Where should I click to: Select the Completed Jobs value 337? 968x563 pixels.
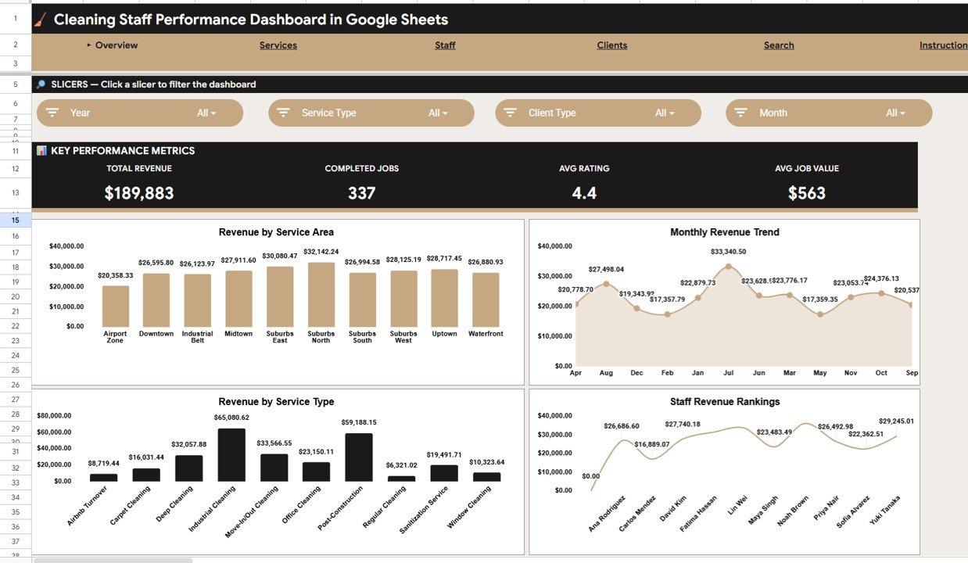pyautogui.click(x=362, y=193)
